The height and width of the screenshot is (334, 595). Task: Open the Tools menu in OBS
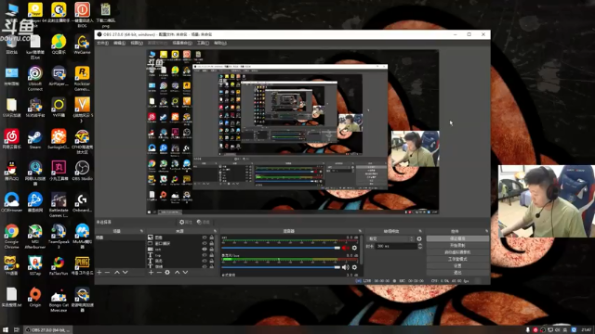(203, 44)
